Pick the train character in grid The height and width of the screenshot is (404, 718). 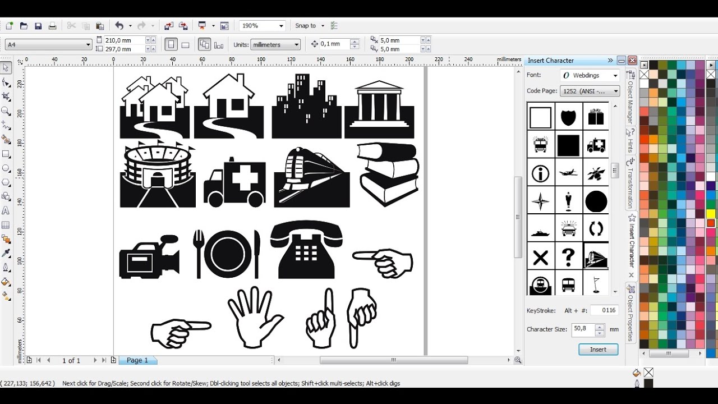tap(596, 258)
